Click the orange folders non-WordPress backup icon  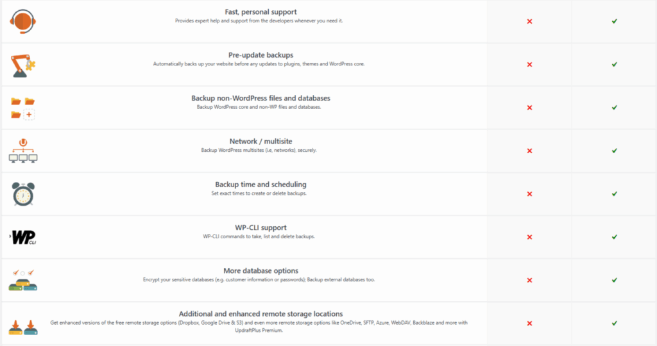tap(23, 108)
